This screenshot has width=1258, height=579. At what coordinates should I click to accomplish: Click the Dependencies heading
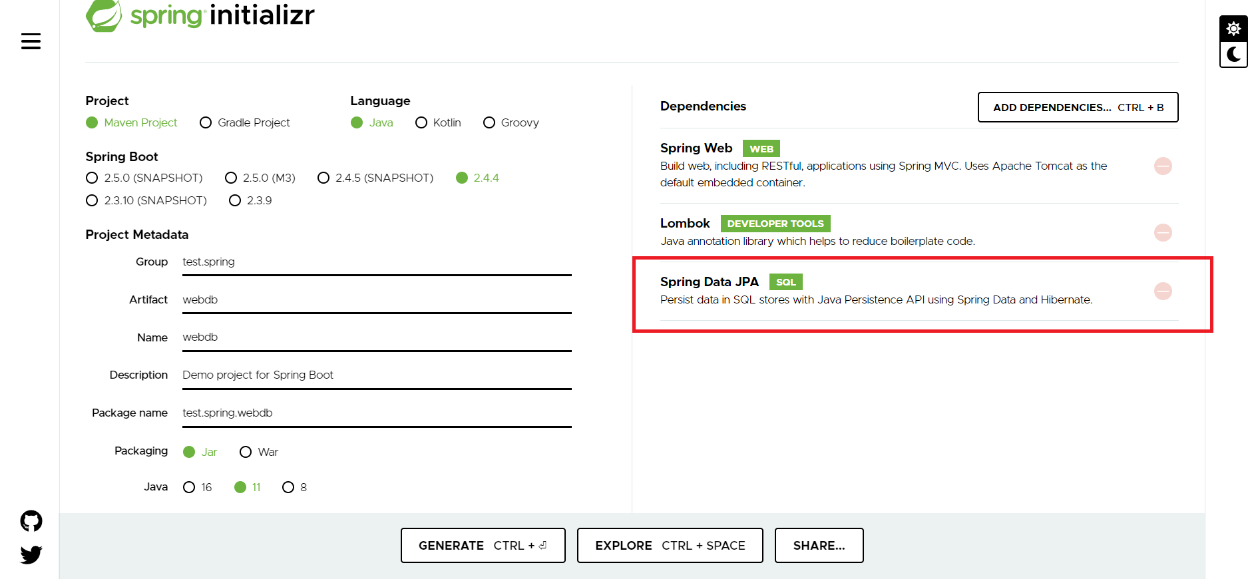click(703, 106)
